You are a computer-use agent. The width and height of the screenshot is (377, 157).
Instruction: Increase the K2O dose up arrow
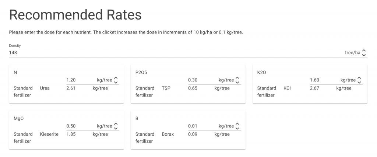tap(359, 78)
